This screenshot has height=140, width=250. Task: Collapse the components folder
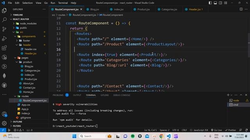coord(29,36)
